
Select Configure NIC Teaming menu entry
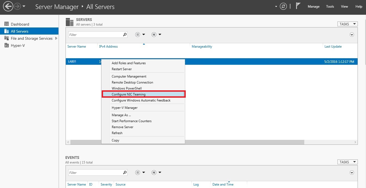pos(129,94)
